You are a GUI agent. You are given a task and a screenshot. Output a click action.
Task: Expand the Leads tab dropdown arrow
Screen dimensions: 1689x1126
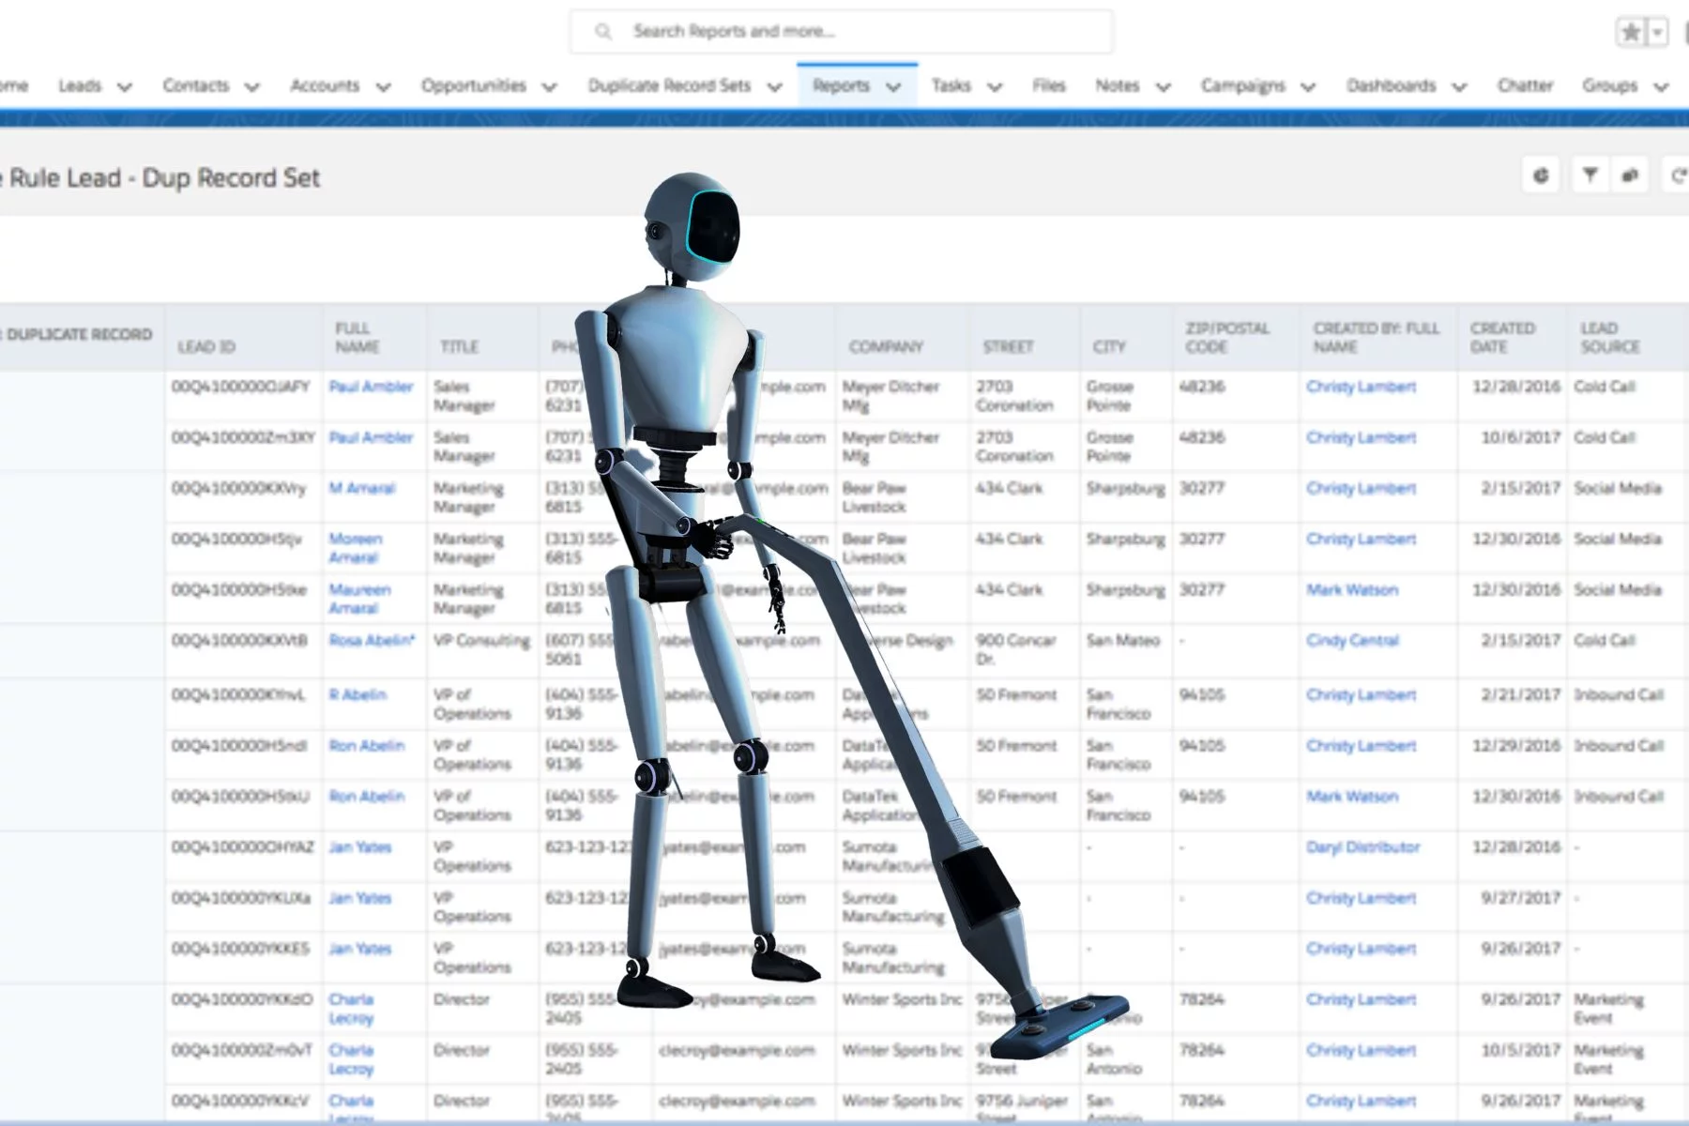point(123,86)
